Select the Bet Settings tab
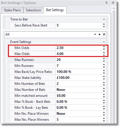120x127 pixels. point(55,10)
